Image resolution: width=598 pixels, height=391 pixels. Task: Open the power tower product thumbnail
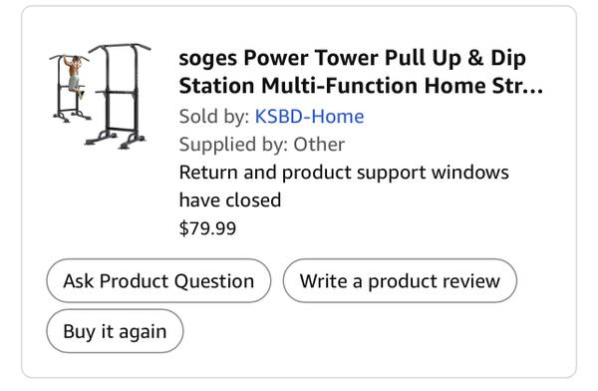(100, 96)
